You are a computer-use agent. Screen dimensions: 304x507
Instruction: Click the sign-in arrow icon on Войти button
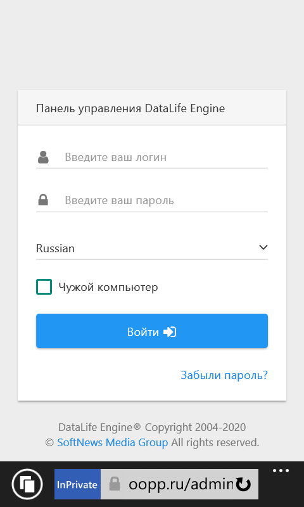(170, 332)
